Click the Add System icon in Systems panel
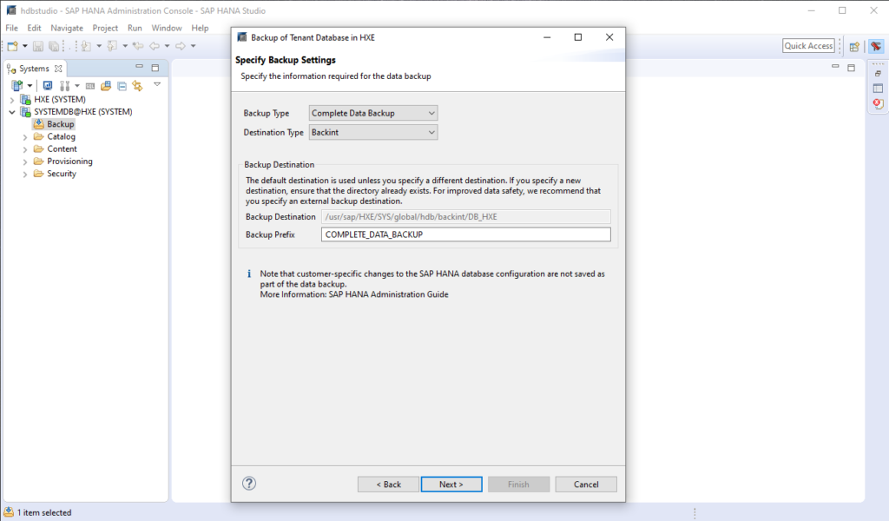The image size is (889, 521). pos(17,86)
